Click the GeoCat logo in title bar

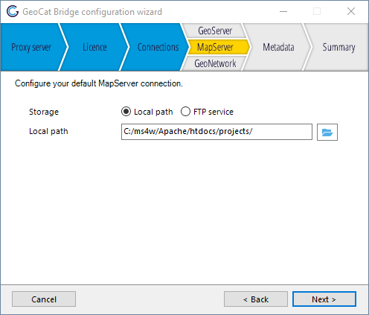pyautogui.click(x=13, y=11)
